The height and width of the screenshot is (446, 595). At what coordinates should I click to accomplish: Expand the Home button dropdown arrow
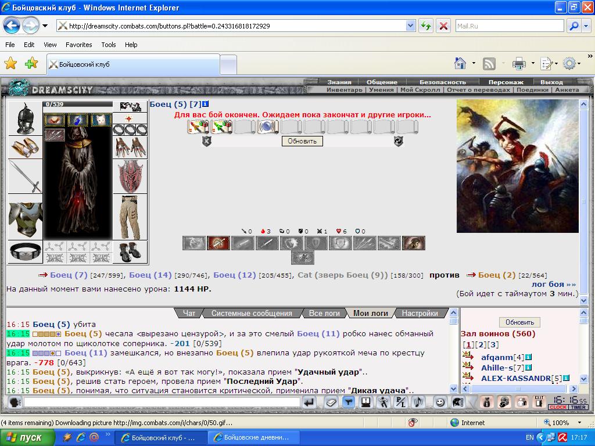click(474, 63)
